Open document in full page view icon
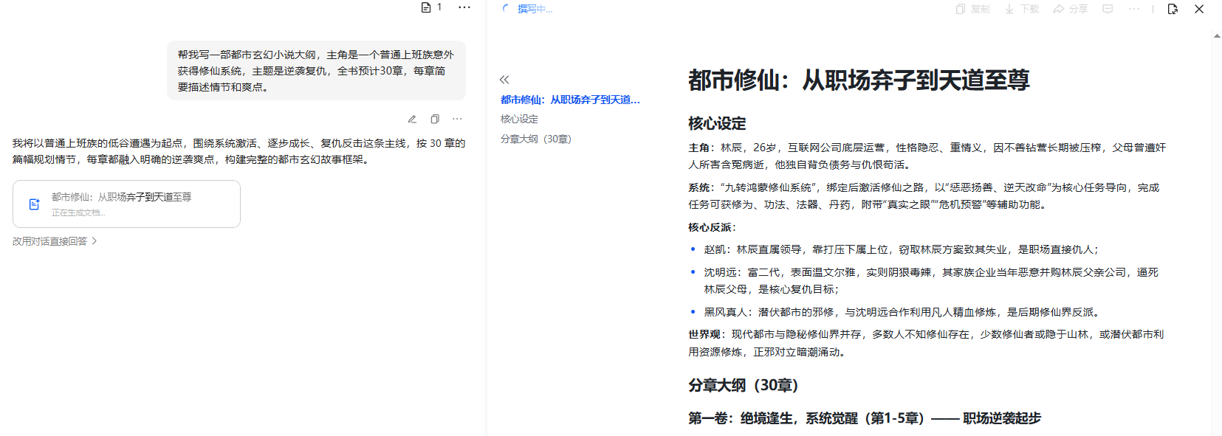 click(1173, 9)
